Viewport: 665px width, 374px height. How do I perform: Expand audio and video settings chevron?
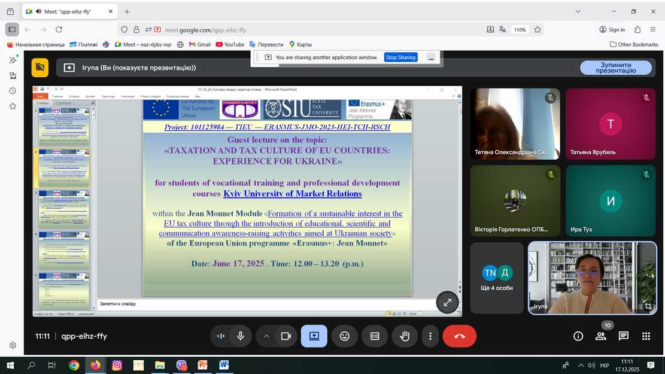[266, 336]
